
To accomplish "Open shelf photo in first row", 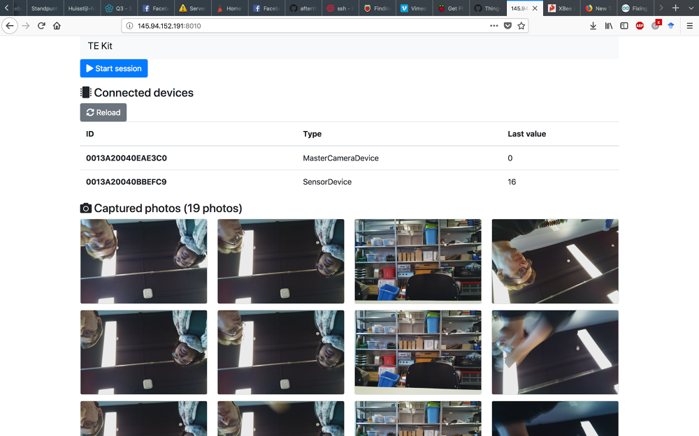I will [418, 261].
